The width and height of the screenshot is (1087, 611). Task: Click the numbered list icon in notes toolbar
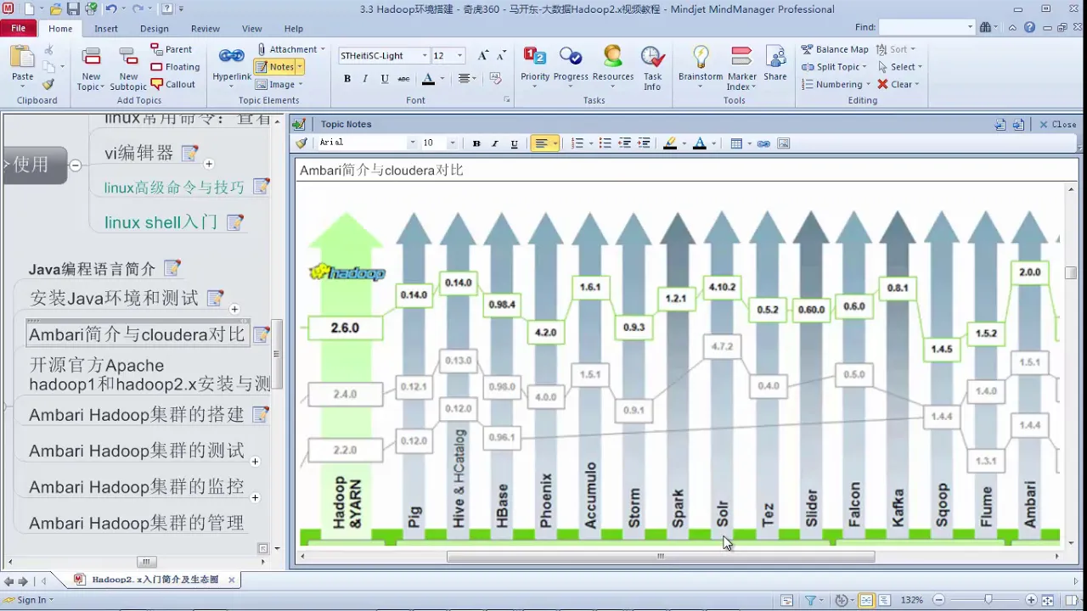tap(577, 143)
